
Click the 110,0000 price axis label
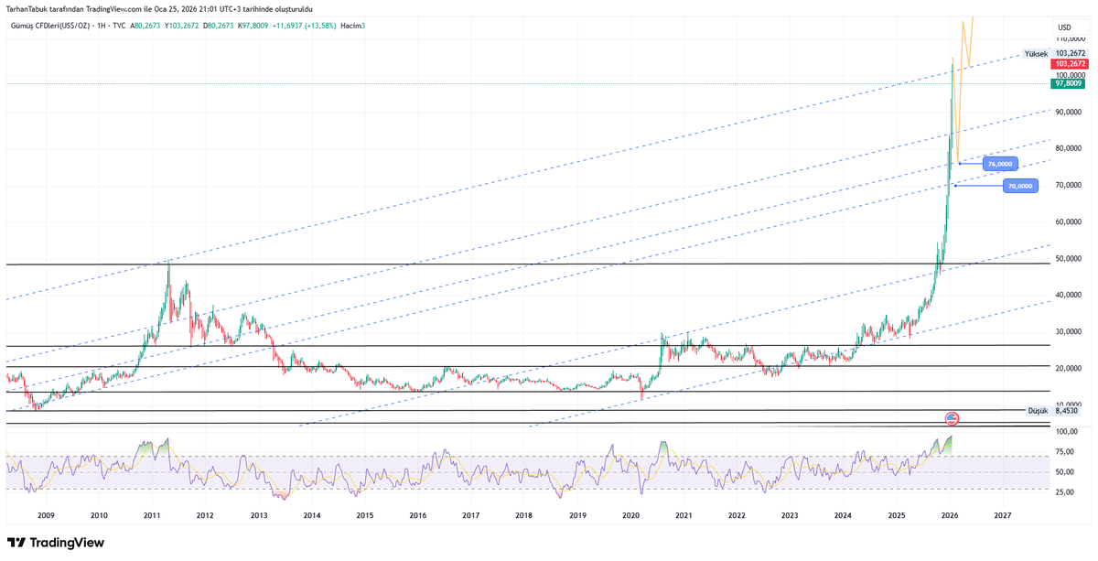(x=1070, y=40)
